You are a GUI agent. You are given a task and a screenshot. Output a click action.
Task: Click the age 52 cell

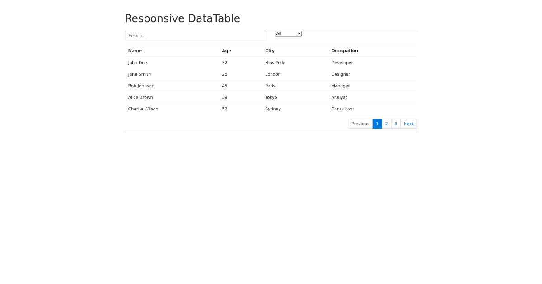(224, 109)
